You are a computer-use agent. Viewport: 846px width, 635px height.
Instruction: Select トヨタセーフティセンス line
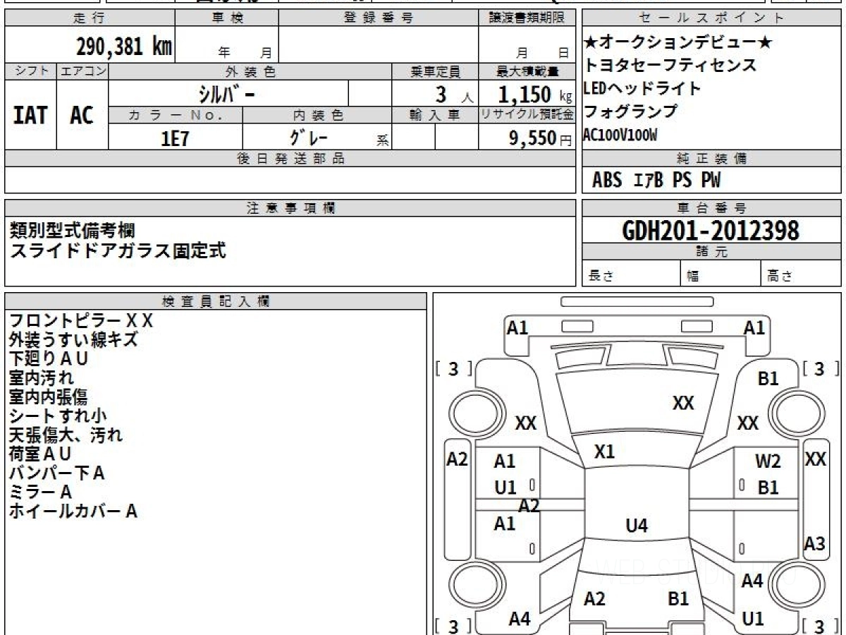click(x=670, y=66)
